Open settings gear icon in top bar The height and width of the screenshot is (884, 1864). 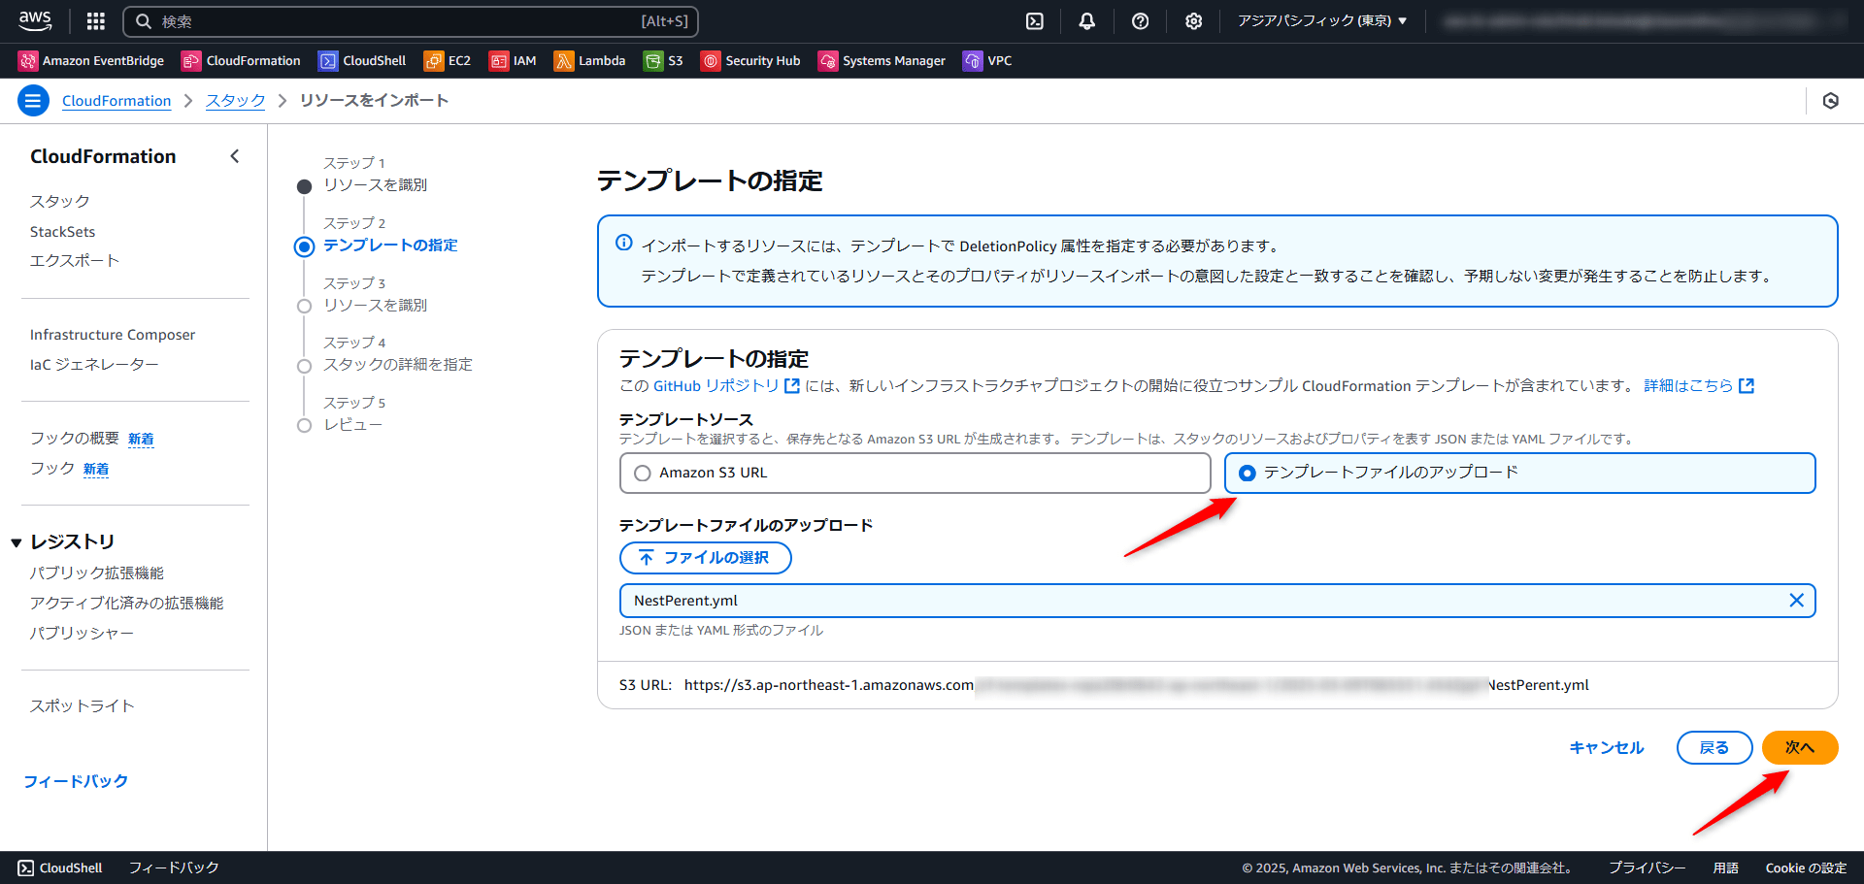point(1193,20)
